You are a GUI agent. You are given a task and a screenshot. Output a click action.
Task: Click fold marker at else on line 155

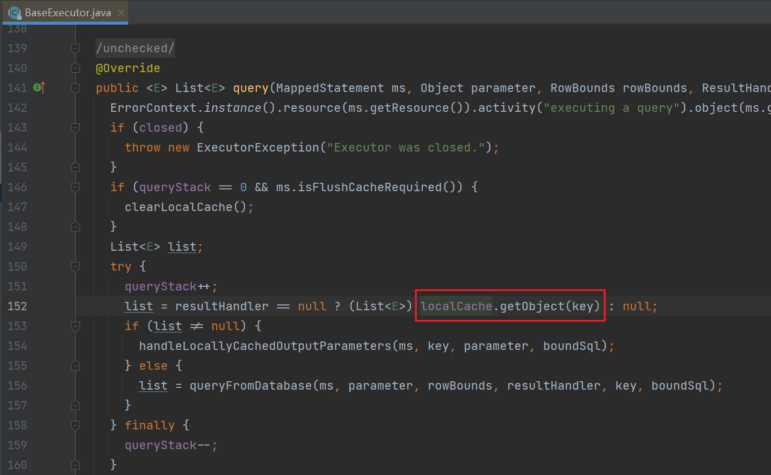point(75,366)
